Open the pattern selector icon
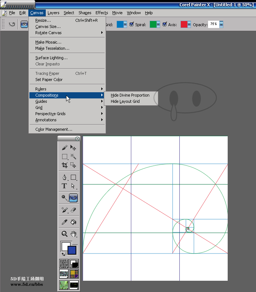 point(64,274)
